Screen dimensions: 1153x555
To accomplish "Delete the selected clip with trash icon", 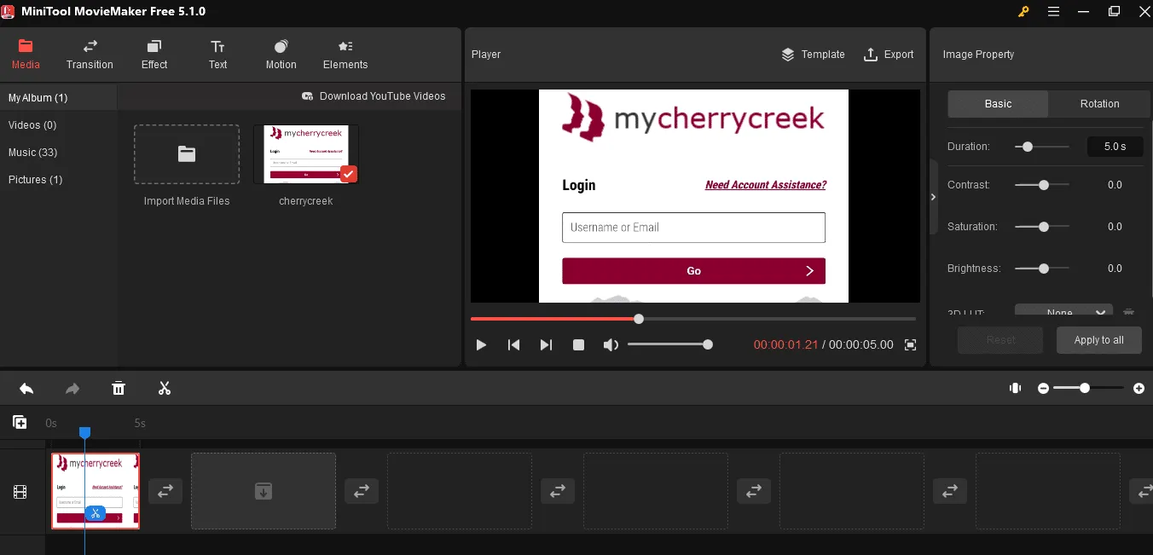I will pos(119,389).
